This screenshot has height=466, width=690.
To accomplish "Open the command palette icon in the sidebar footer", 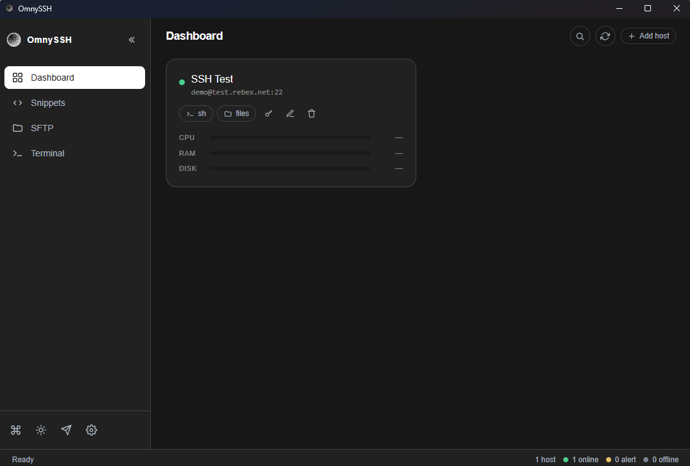I will click(16, 430).
